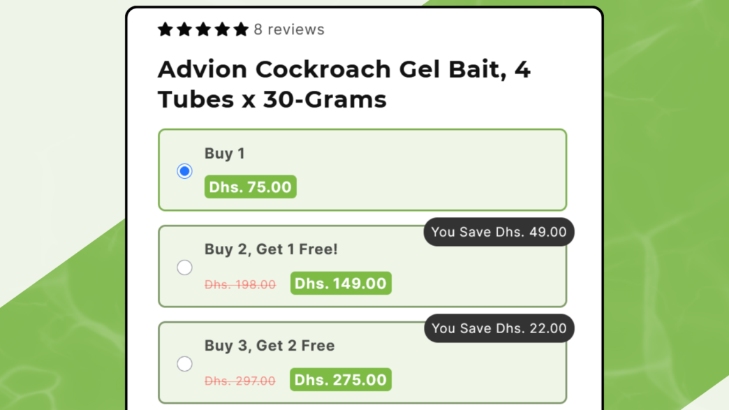Click the You Save Dhs. 22.00 badge
729x410 pixels.
click(499, 328)
